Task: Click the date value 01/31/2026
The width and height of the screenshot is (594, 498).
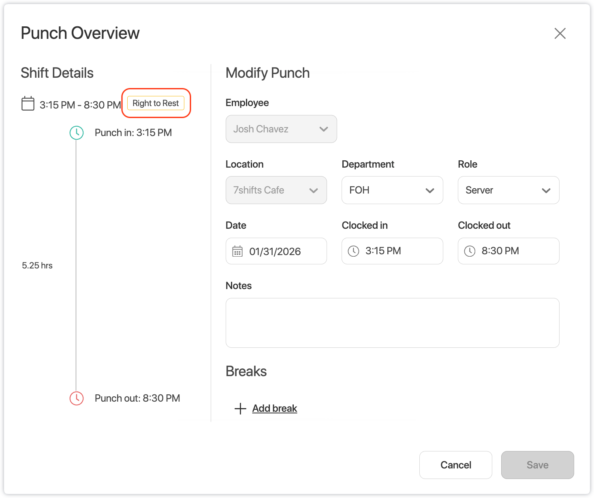Action: pyautogui.click(x=275, y=251)
